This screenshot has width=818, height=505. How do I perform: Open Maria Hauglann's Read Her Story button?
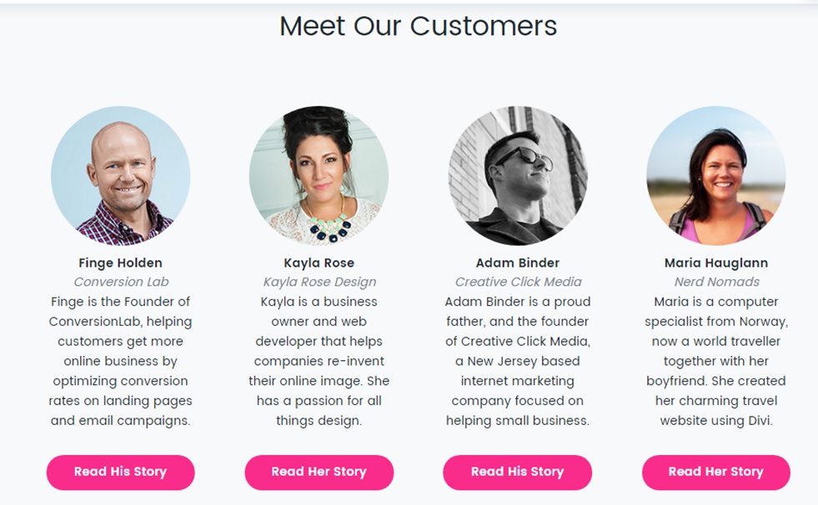(x=716, y=472)
